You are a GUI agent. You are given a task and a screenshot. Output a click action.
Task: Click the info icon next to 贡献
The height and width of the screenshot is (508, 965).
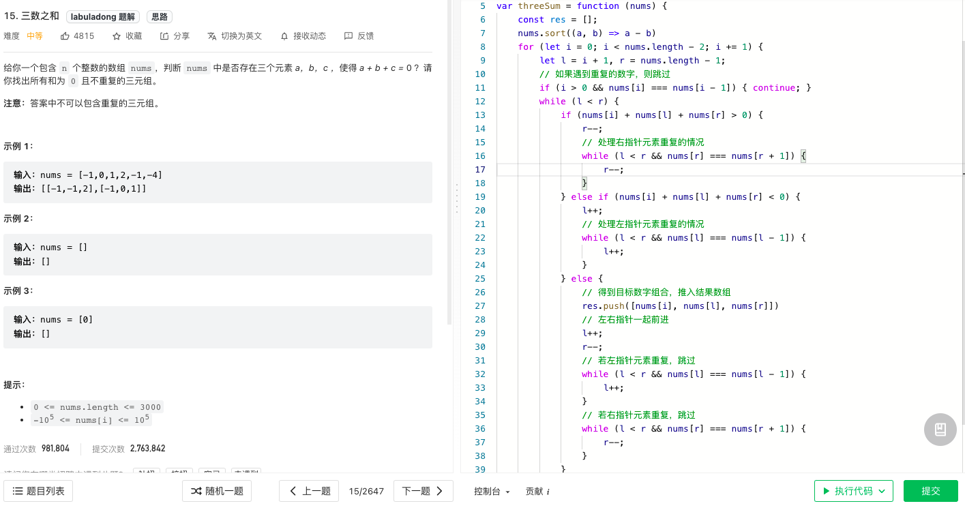(x=548, y=492)
